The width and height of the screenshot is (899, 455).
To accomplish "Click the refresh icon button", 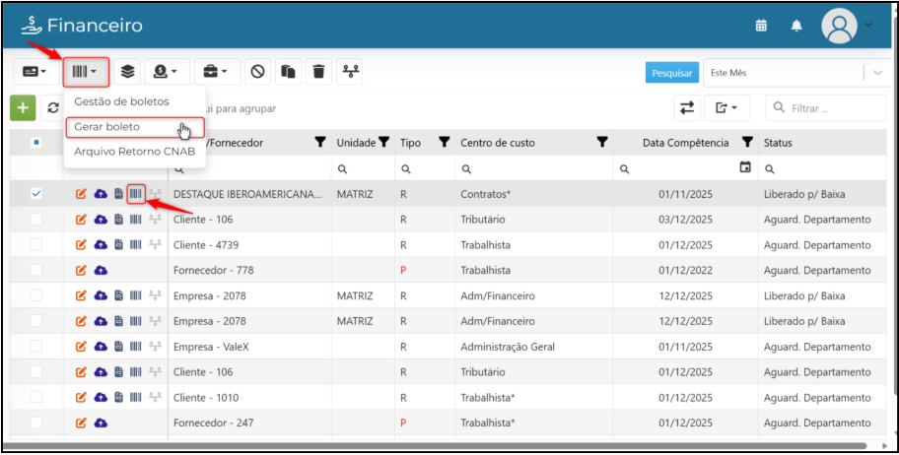I will point(53,107).
